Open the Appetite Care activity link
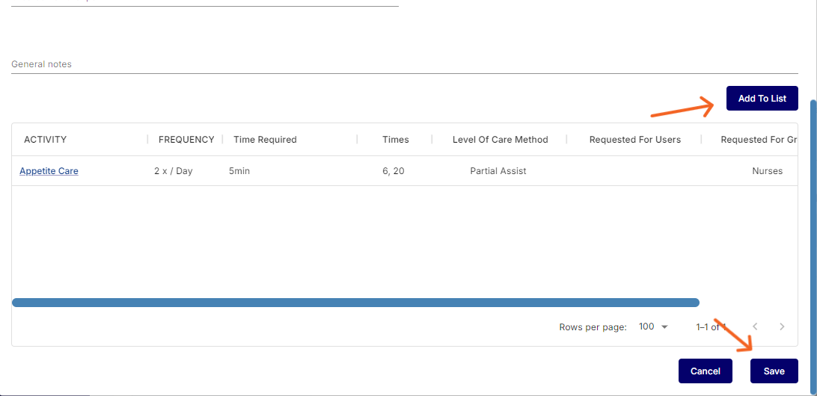Screen dimensions: 817x396 pos(49,171)
